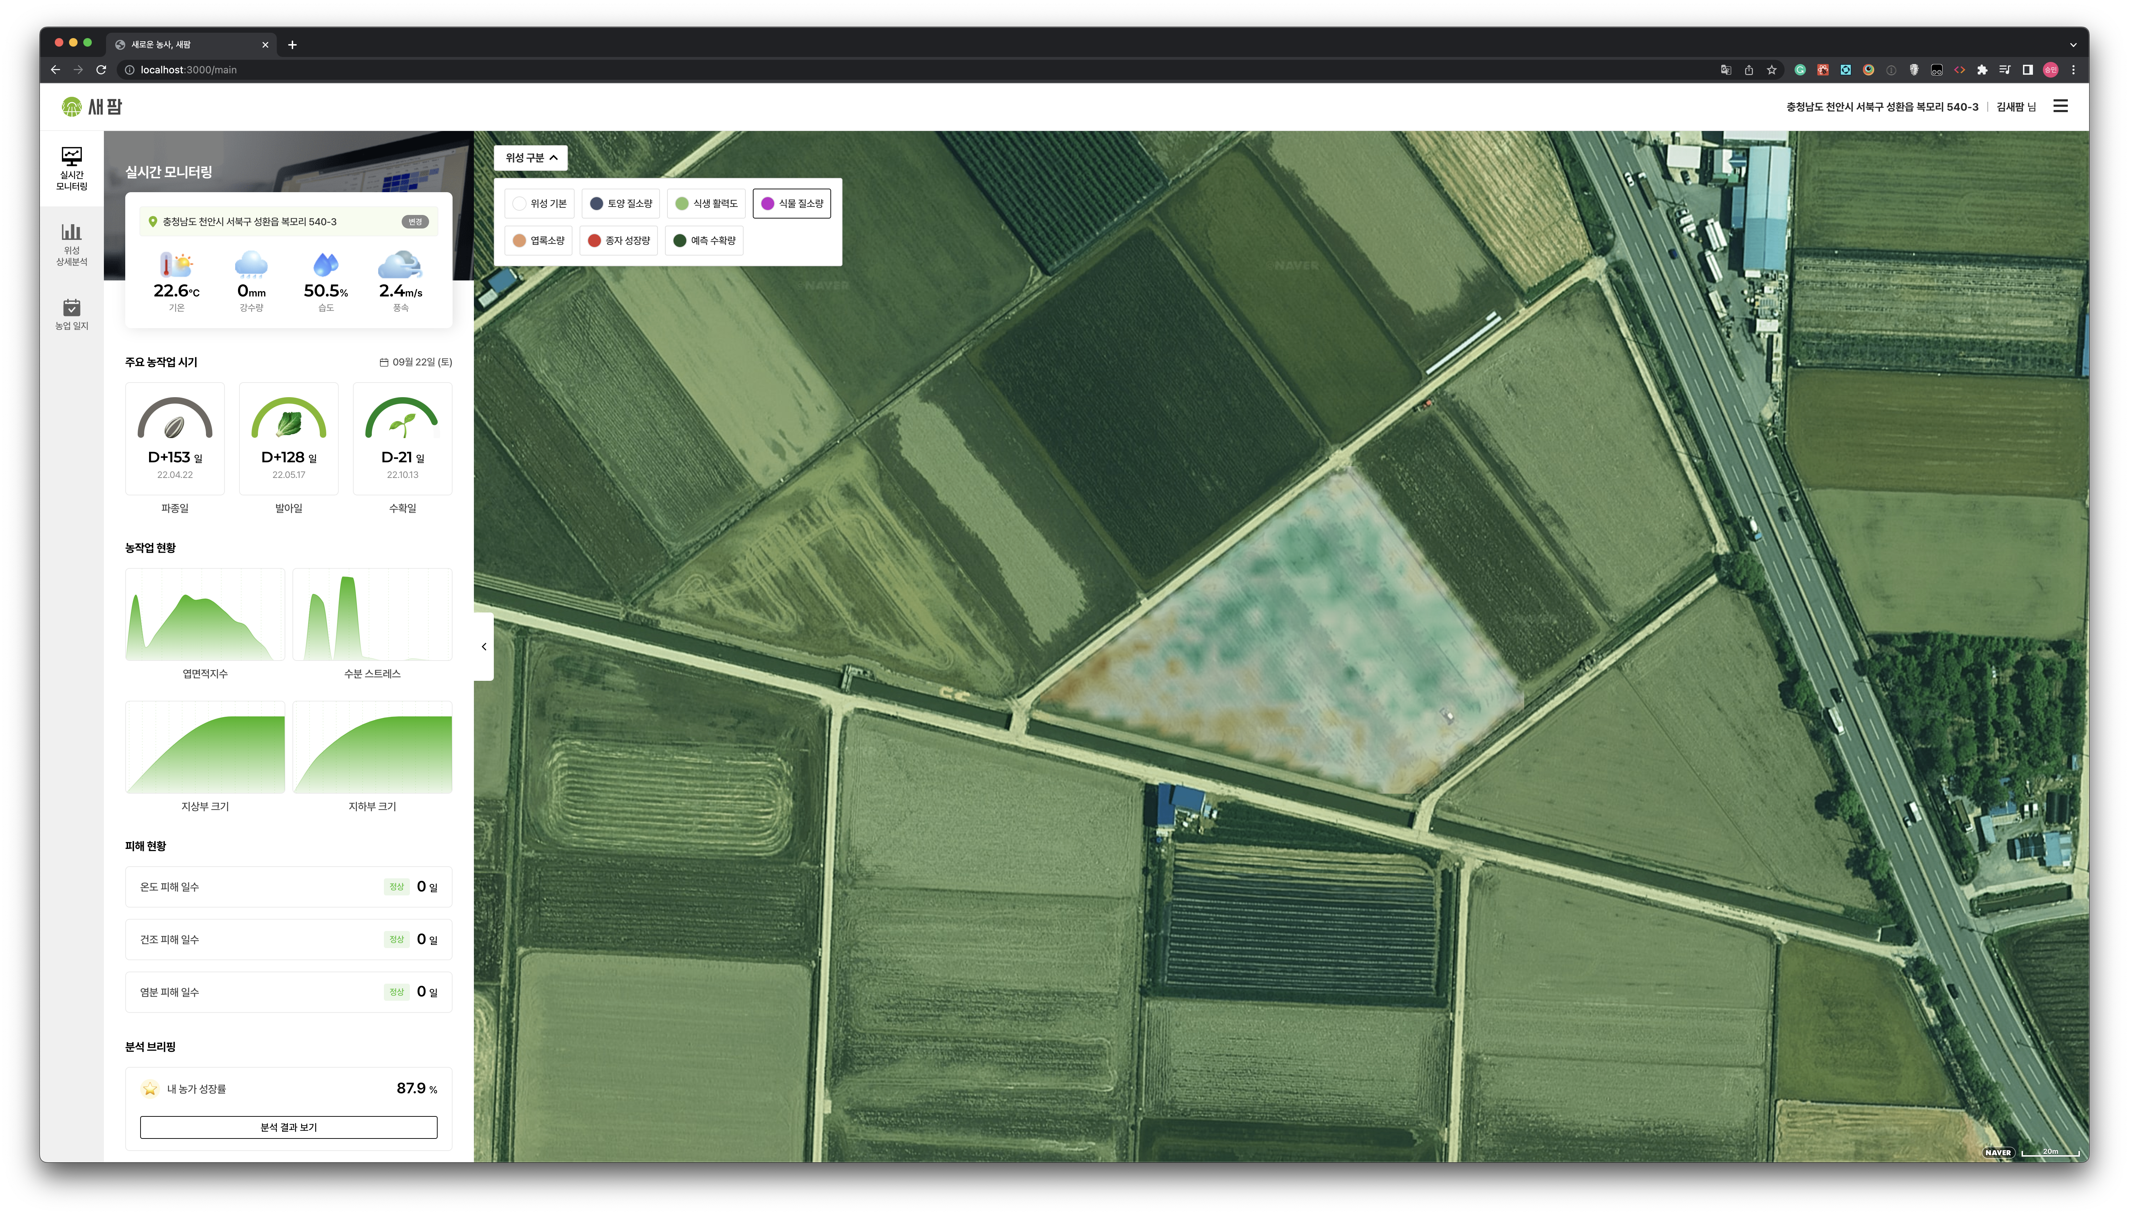
Task: Open browser extensions puzzle icon
Action: [x=1982, y=69]
